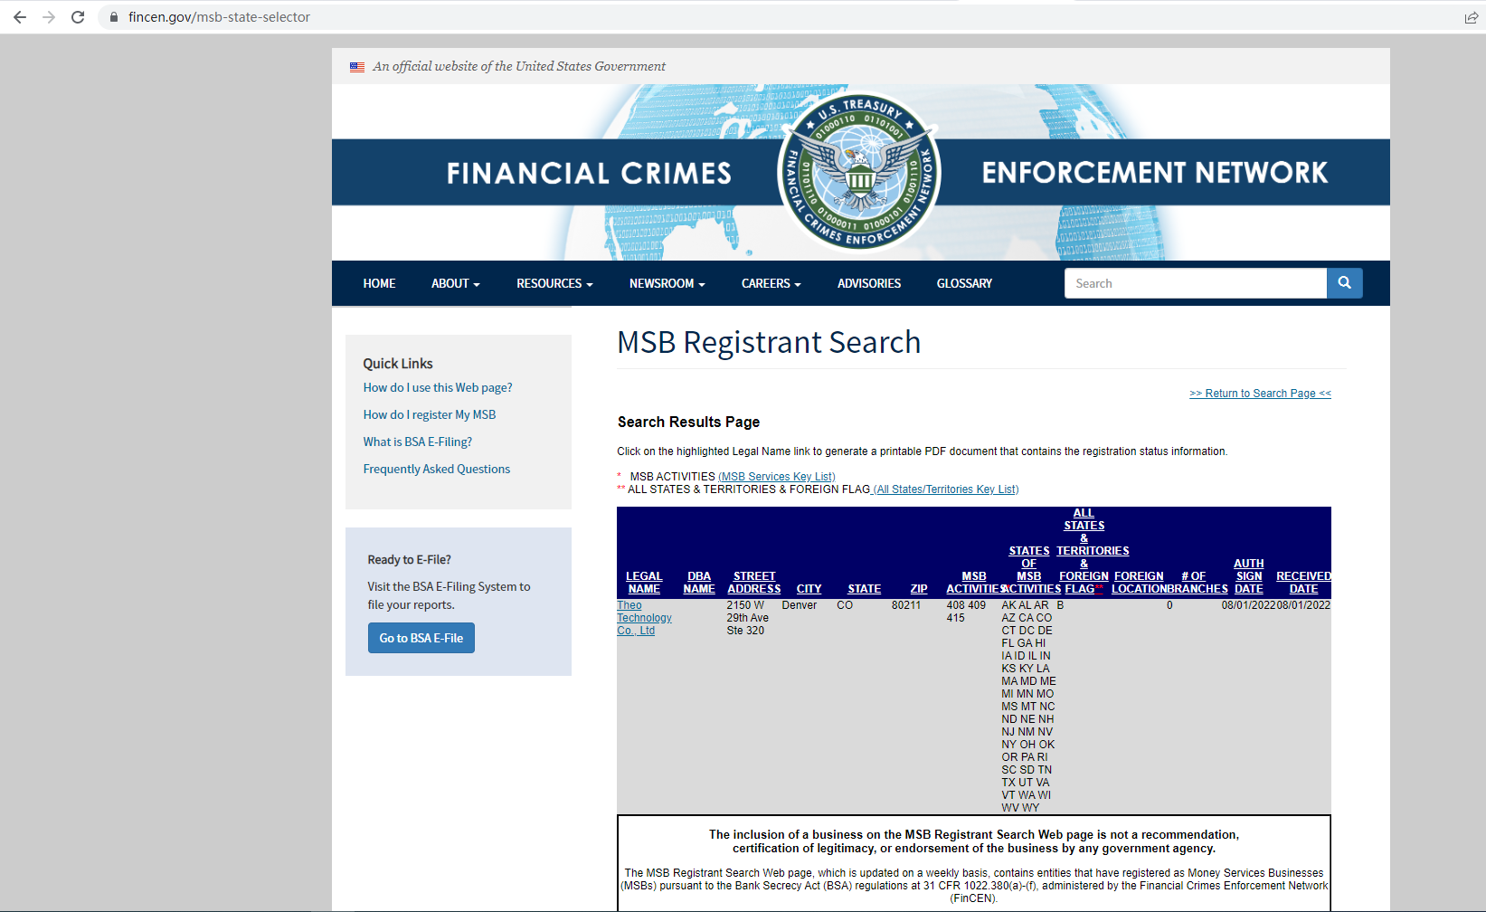The height and width of the screenshot is (912, 1486).
Task: Reload the page with refresh icon
Action: pyautogui.click(x=78, y=17)
